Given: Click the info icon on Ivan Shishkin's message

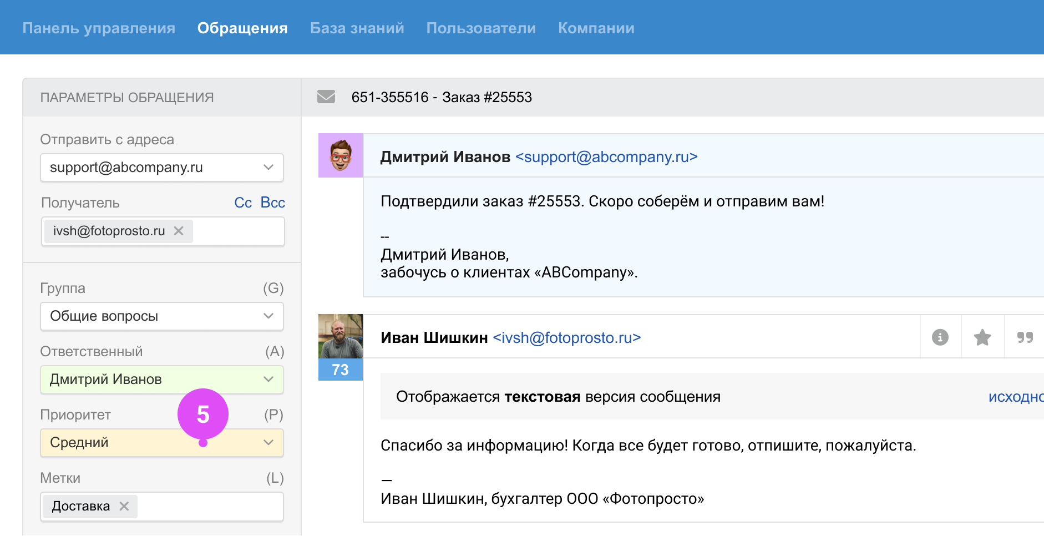Looking at the screenshot, I should coord(940,337).
